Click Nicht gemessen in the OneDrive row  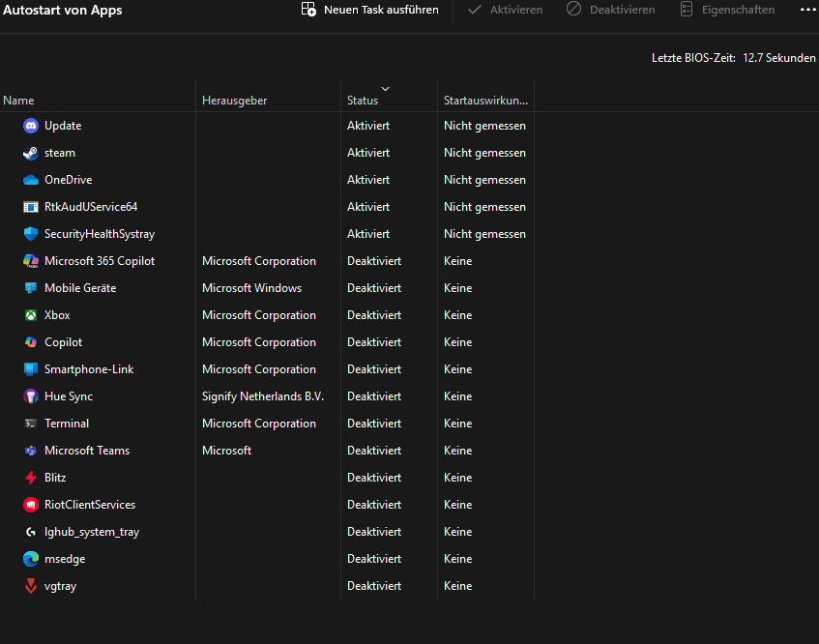click(x=484, y=180)
